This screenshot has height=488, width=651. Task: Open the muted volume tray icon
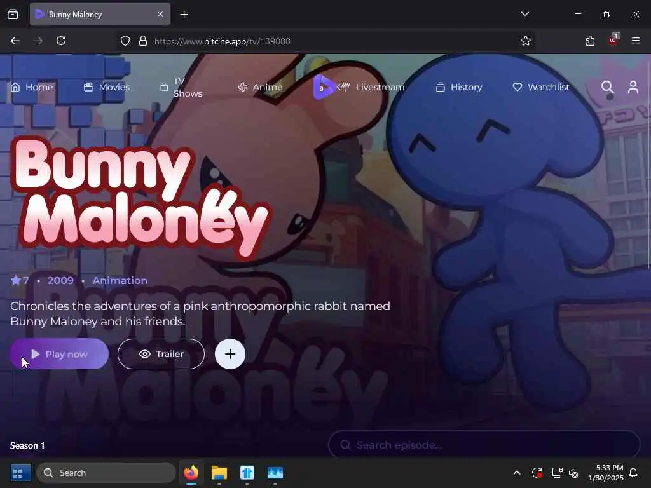click(573, 473)
